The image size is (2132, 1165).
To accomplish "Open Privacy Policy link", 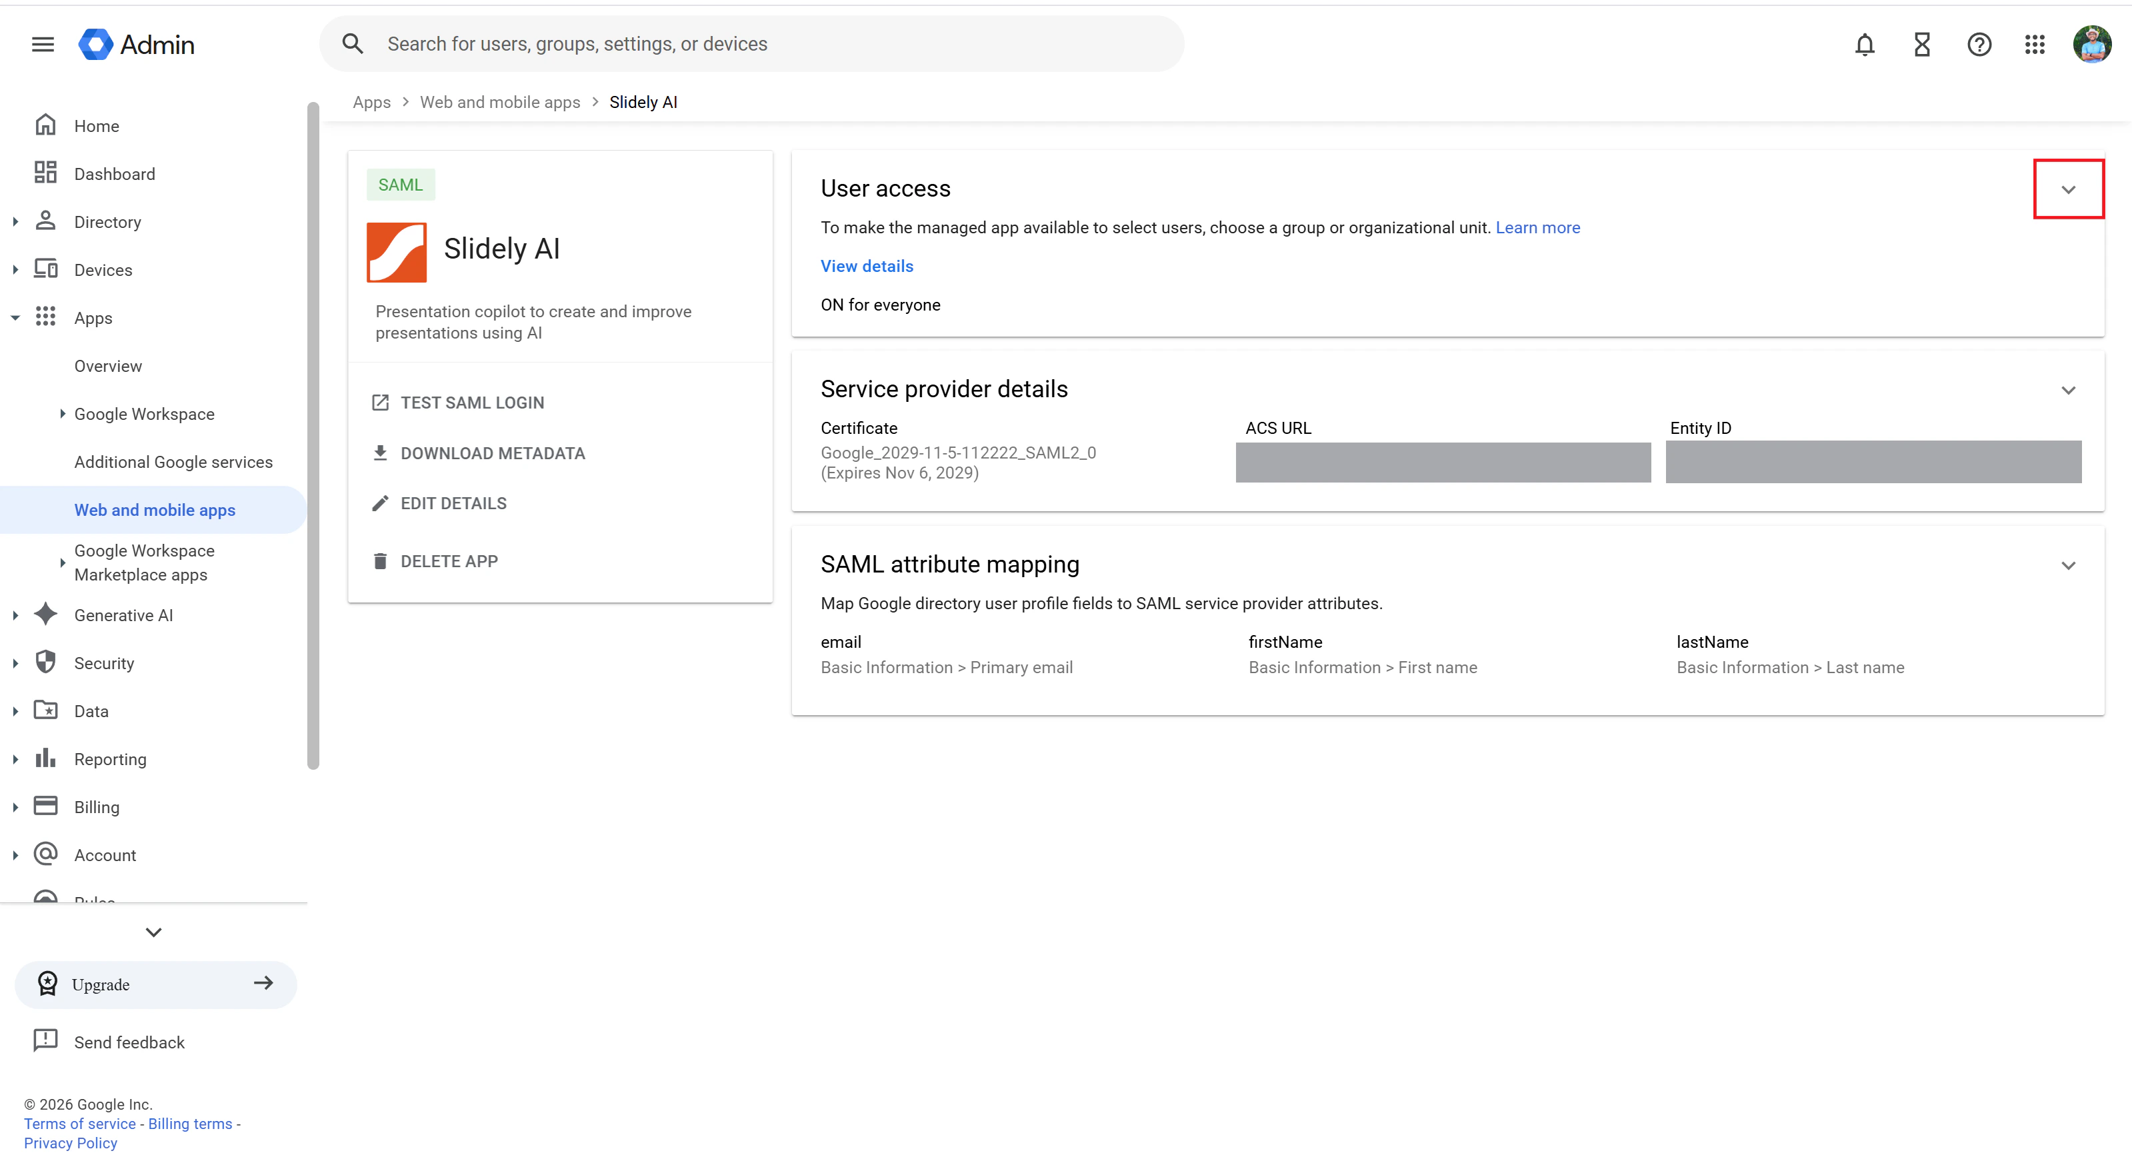I will (71, 1142).
